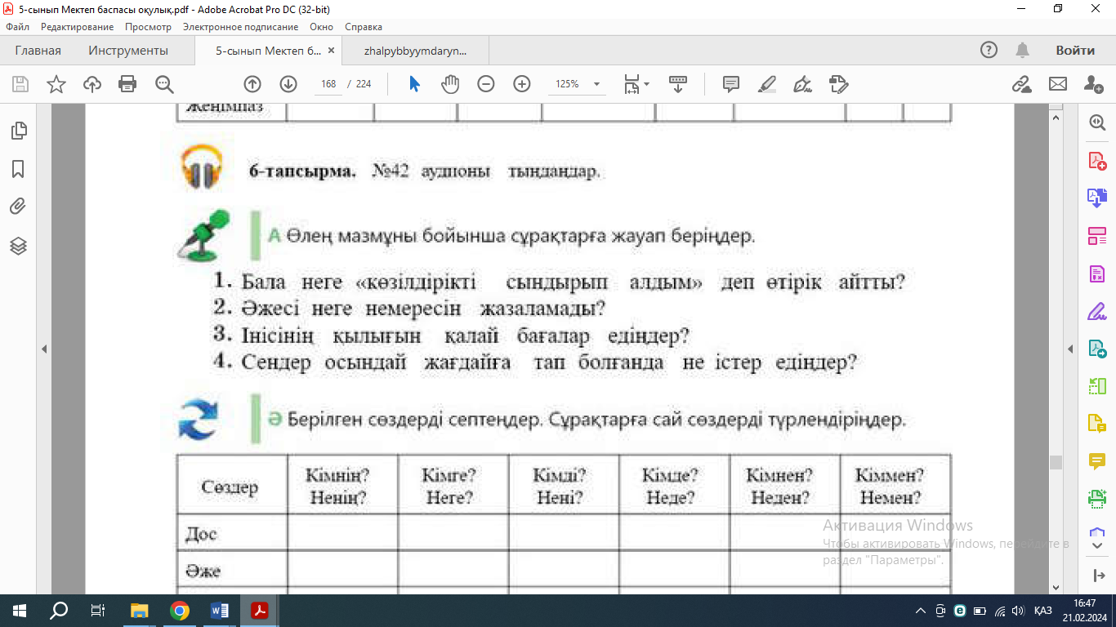Open Page Thumbnails panel in left sidebar

[18, 131]
